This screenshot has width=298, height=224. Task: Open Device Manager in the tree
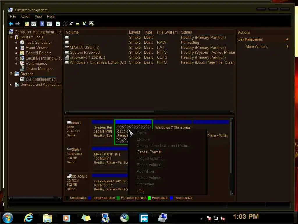click(39, 69)
